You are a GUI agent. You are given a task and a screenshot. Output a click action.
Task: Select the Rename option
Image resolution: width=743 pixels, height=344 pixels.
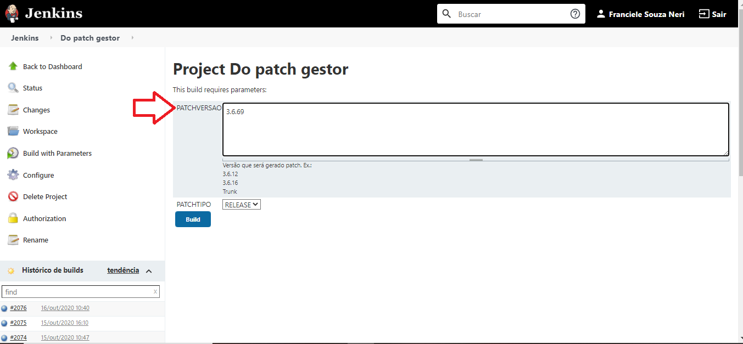(x=36, y=240)
